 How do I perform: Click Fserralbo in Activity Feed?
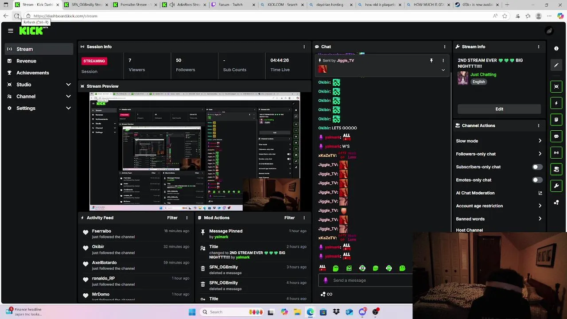click(101, 231)
